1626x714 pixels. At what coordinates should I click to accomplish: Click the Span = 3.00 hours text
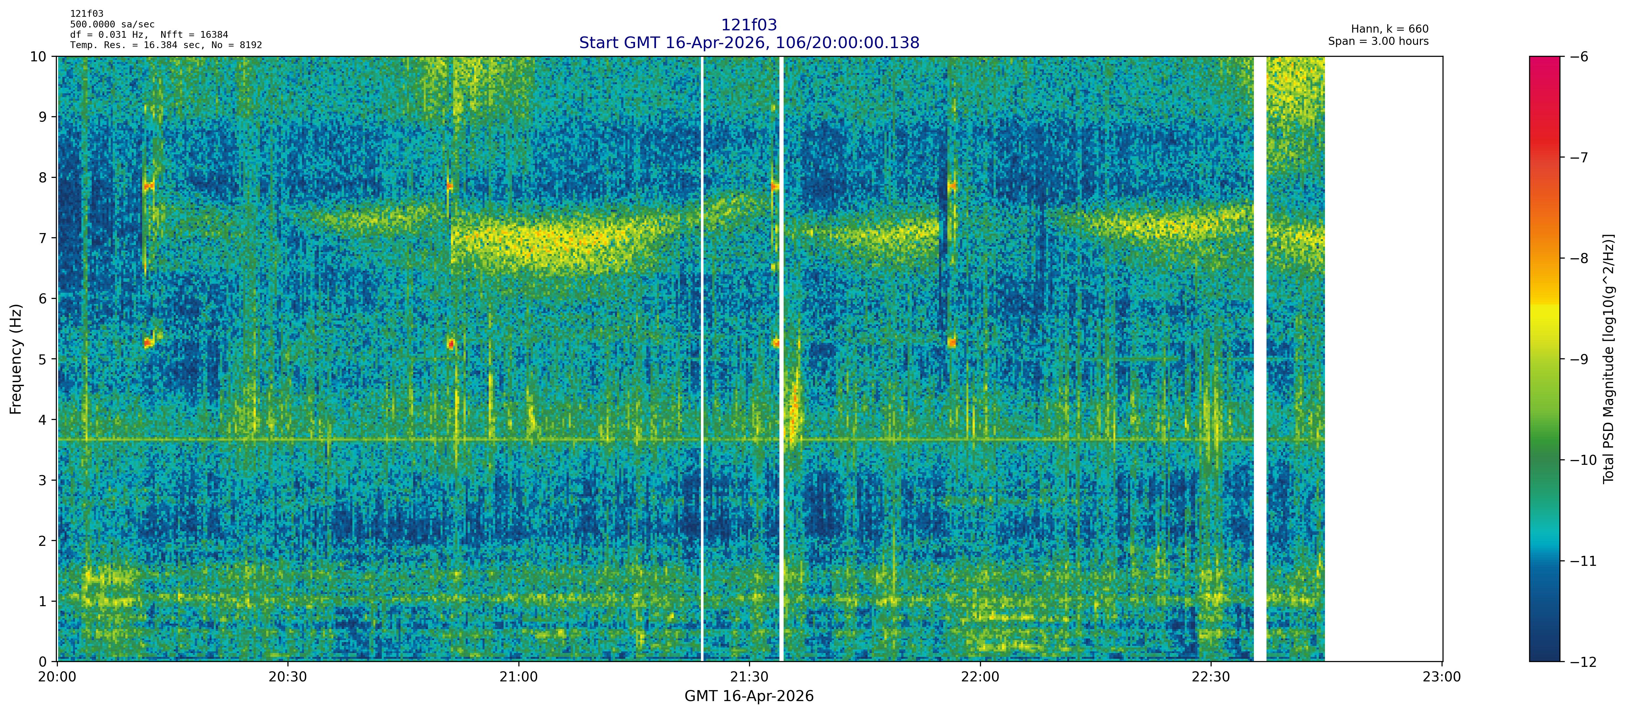click(x=1378, y=42)
